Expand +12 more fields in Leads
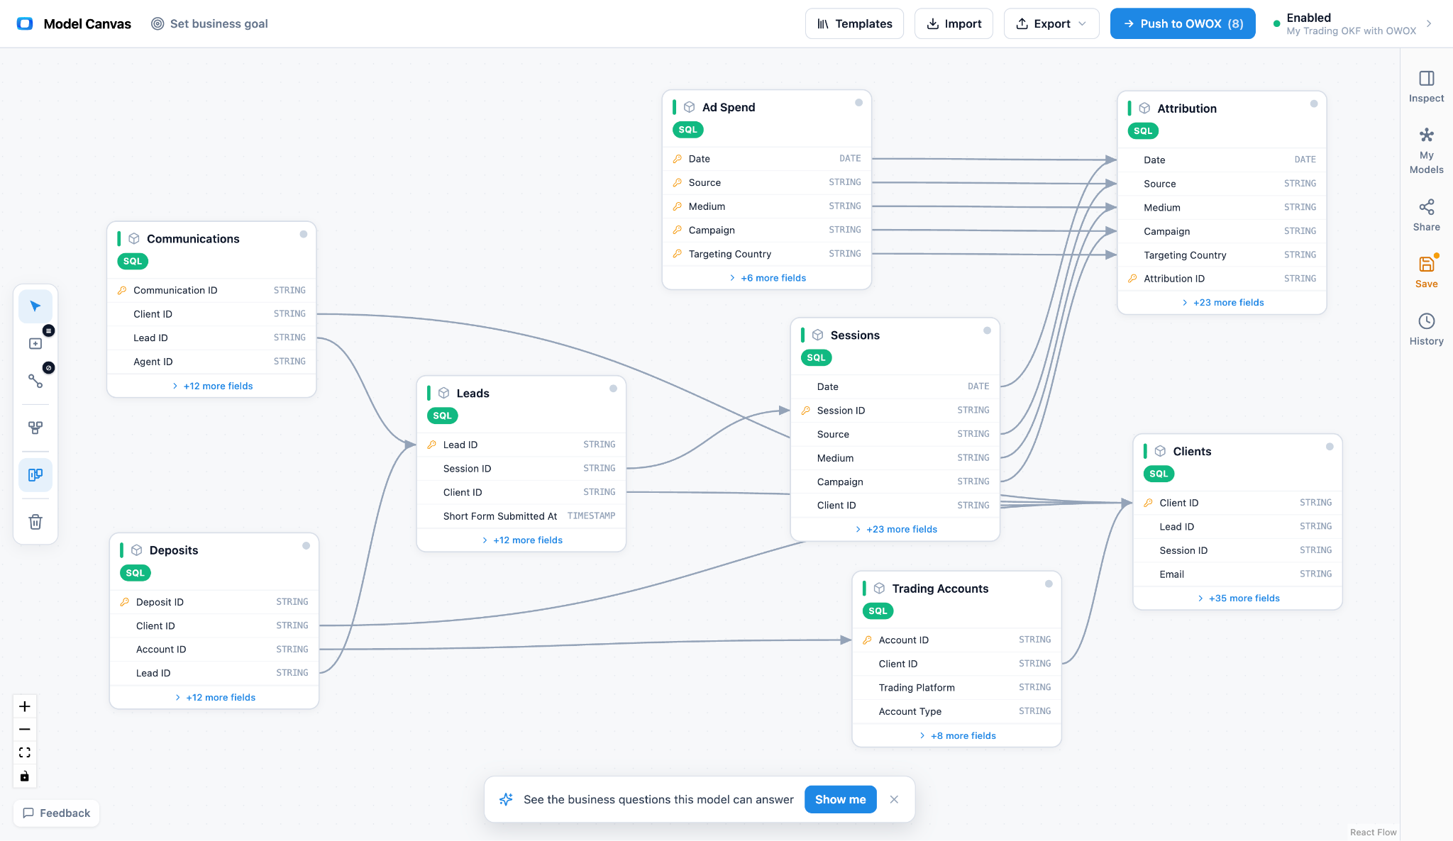 521,540
